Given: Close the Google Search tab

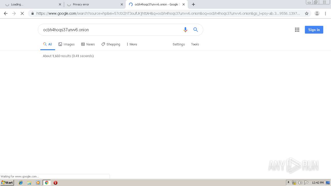Looking at the screenshot, I should [x=184, y=4].
